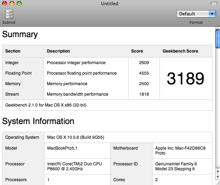
Task: Click the window resize grip corner
Action: coord(218,183)
